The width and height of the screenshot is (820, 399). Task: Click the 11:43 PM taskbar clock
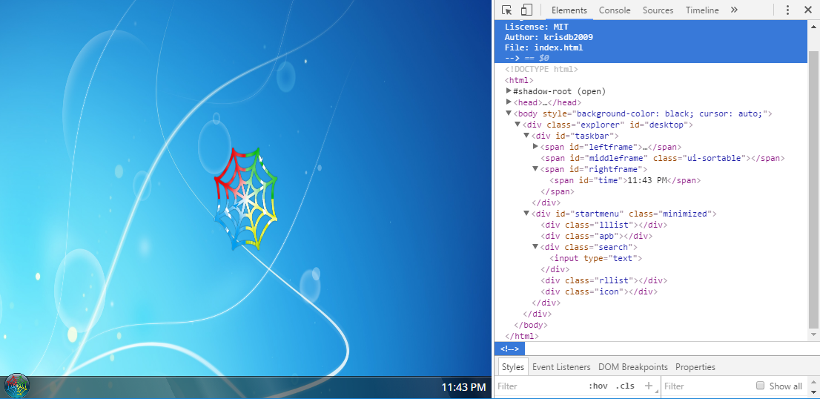[x=463, y=387]
